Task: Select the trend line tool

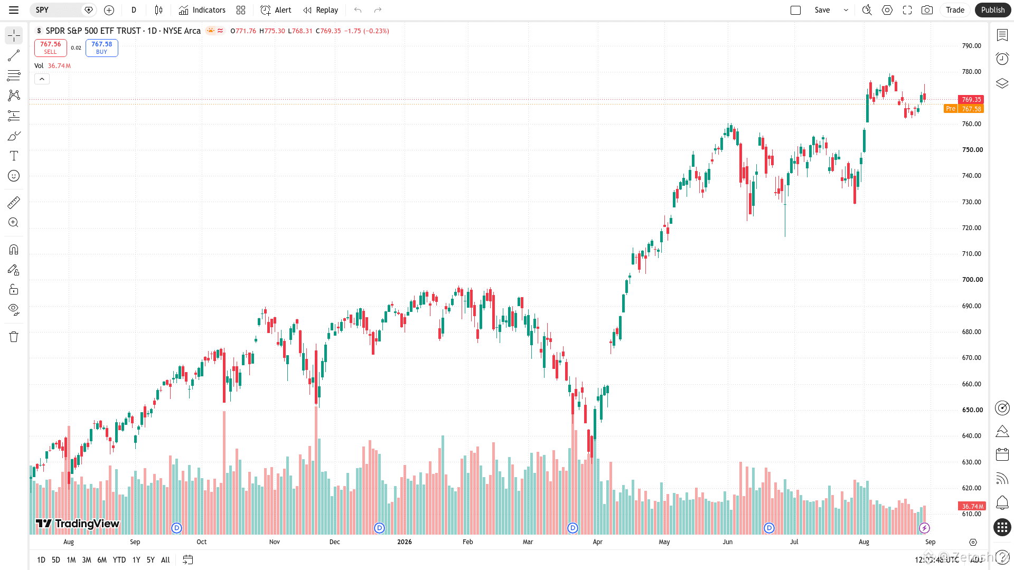Action: coord(14,55)
